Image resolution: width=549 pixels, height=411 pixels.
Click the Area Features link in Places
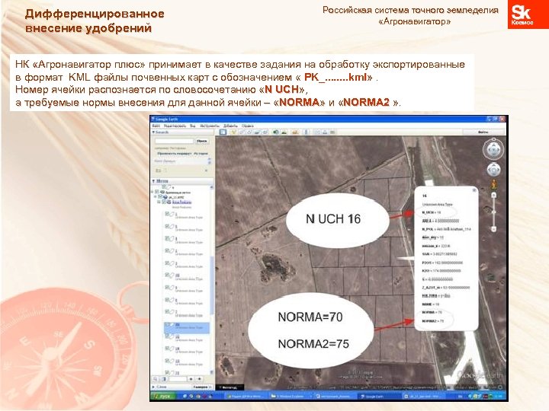181,202
